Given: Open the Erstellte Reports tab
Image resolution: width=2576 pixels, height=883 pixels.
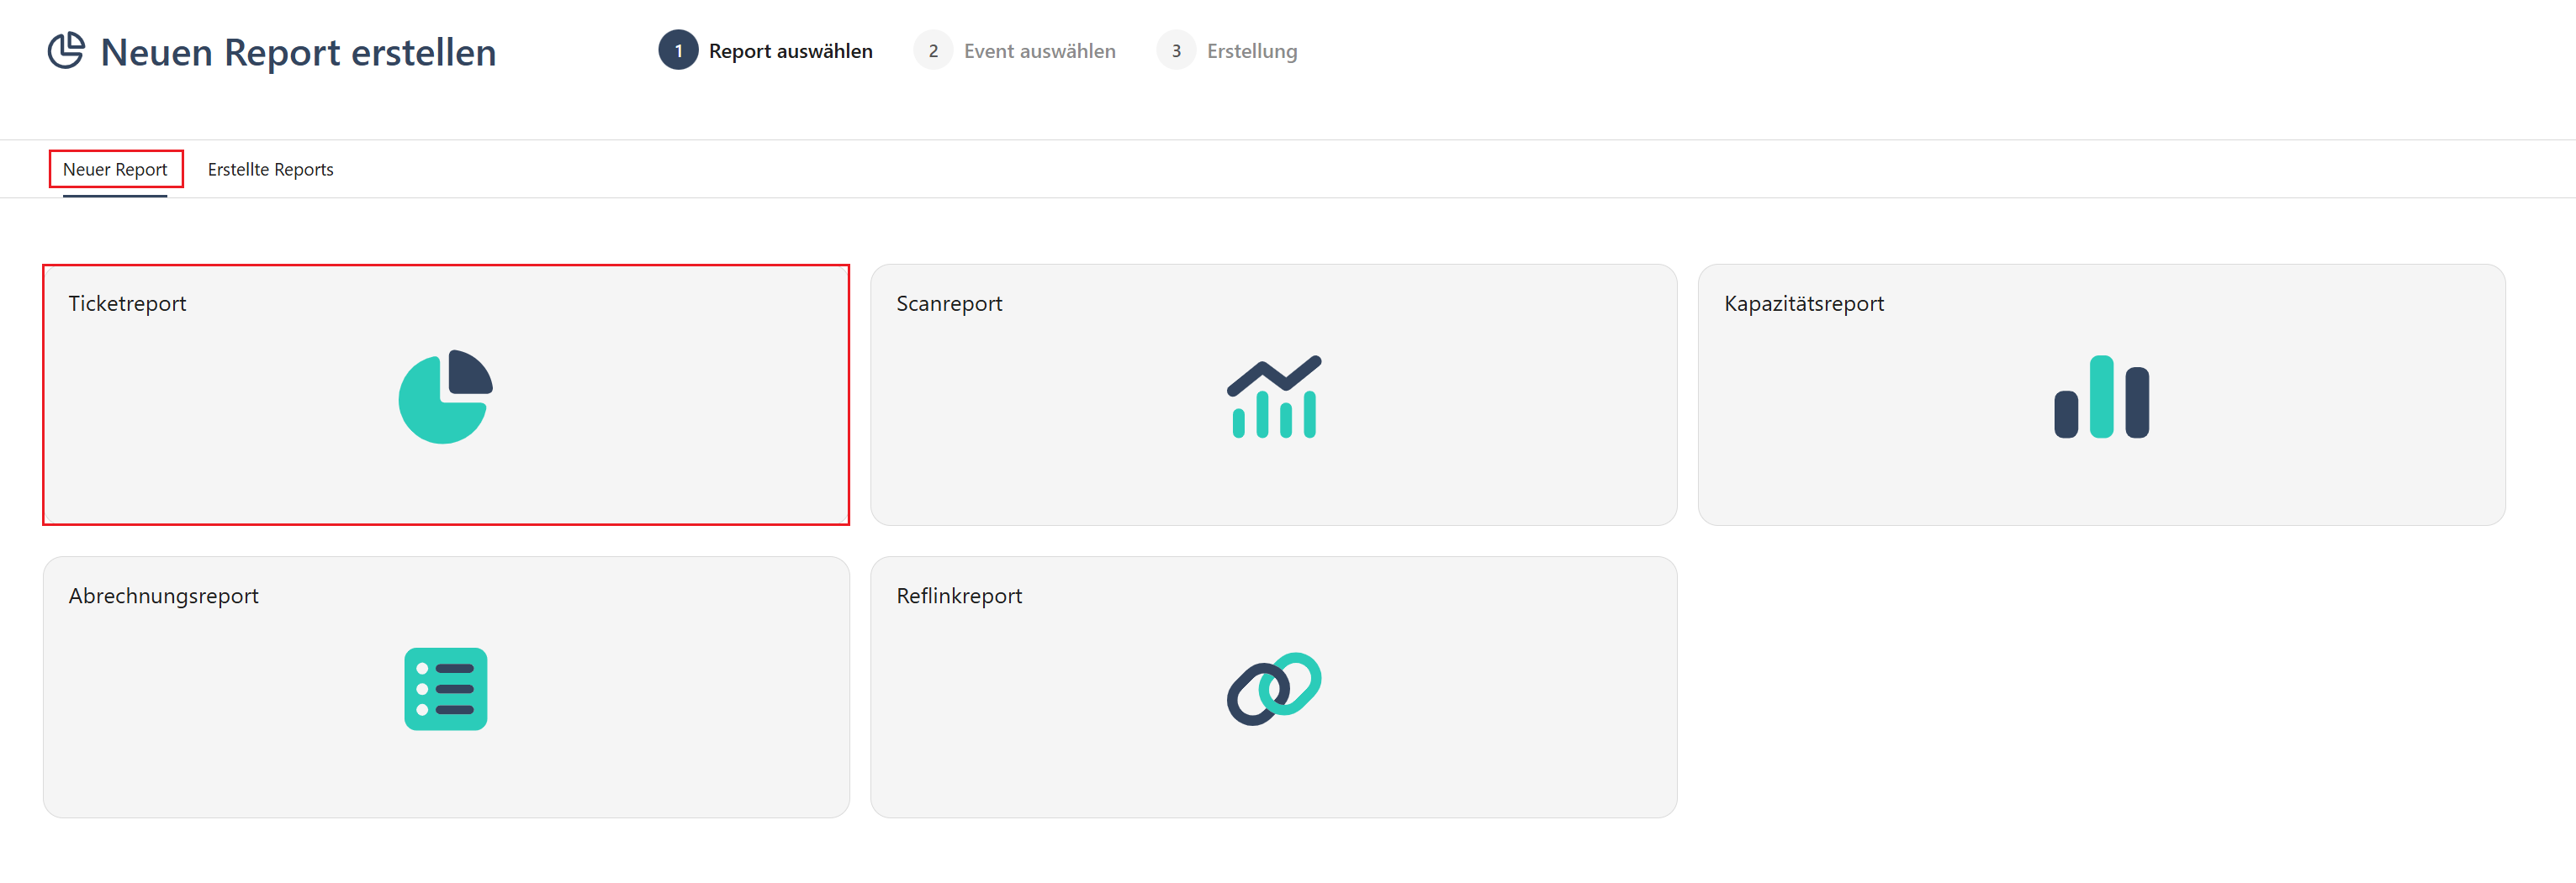Looking at the screenshot, I should coord(271,170).
